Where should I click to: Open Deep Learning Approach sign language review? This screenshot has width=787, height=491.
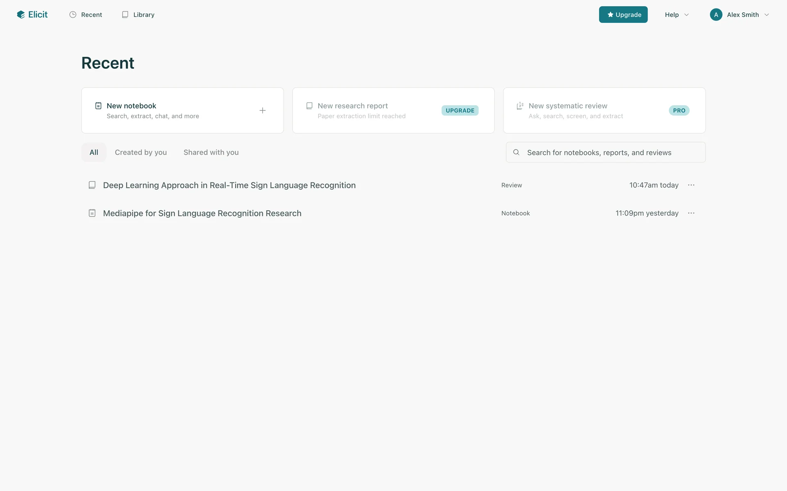[229, 185]
